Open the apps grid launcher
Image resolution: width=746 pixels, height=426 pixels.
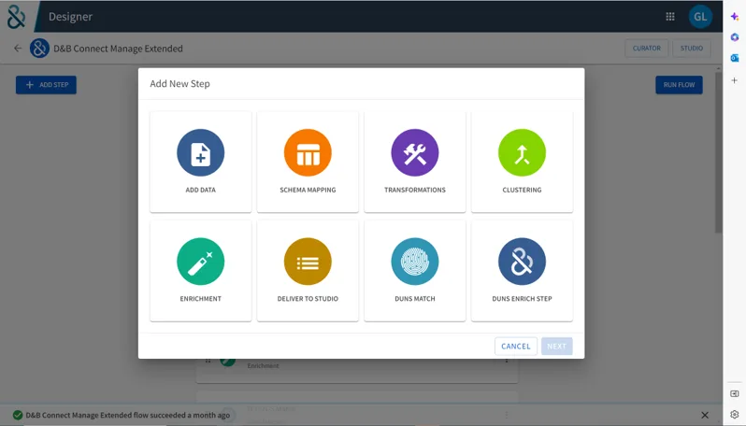670,17
